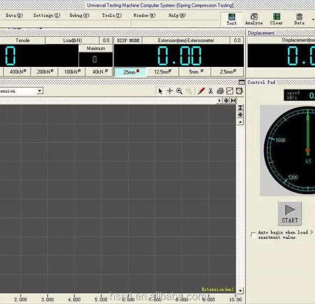The width and height of the screenshot is (315, 304).
Task: Open the Tools menu
Action: [x=112, y=15]
